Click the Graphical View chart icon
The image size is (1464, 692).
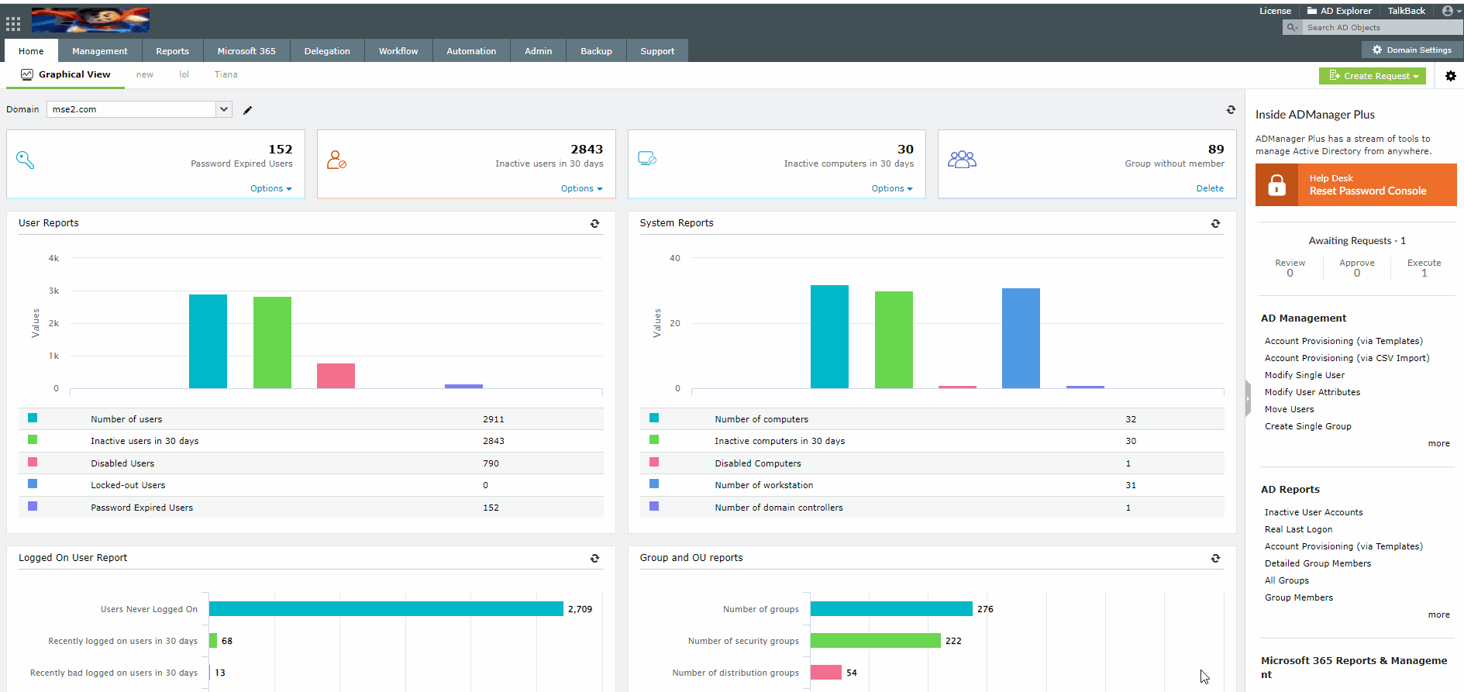click(27, 74)
